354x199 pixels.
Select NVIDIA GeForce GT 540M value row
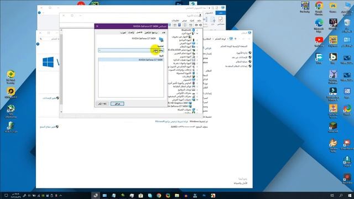(131, 60)
